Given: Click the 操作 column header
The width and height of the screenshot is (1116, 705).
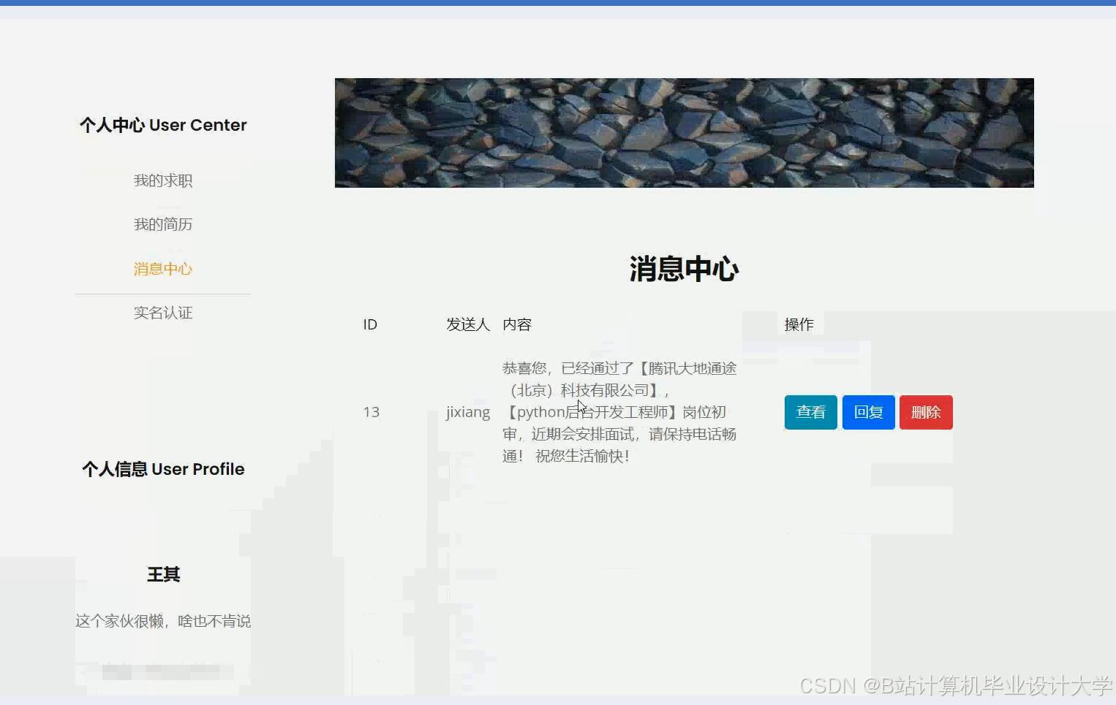Looking at the screenshot, I should pos(799,324).
